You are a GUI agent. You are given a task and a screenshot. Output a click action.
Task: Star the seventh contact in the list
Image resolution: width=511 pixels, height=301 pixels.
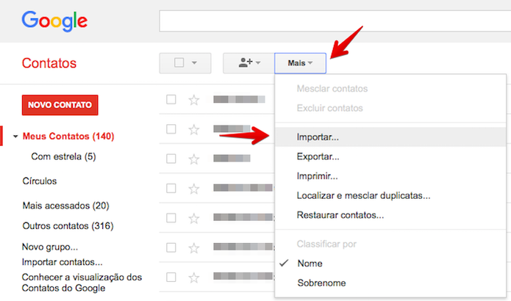point(194,278)
